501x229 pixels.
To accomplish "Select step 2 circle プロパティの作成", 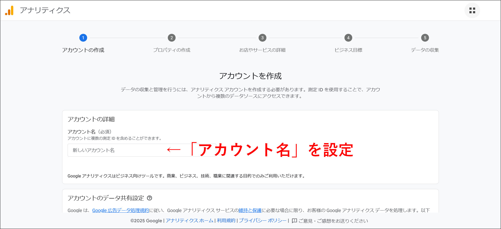I will click(x=171, y=38).
